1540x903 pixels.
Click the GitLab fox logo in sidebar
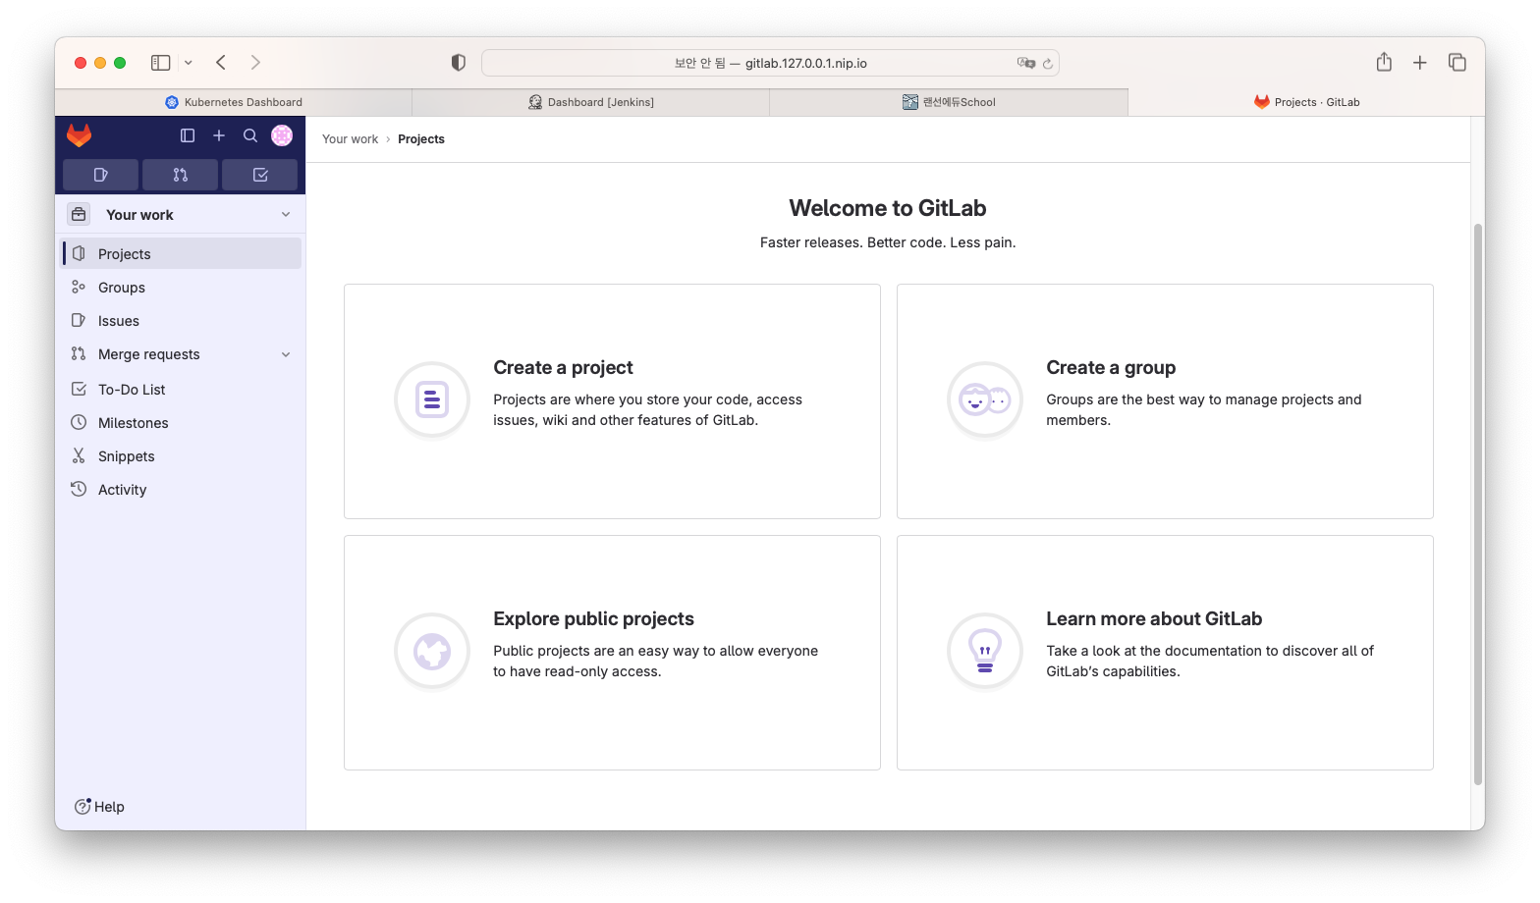[79, 135]
